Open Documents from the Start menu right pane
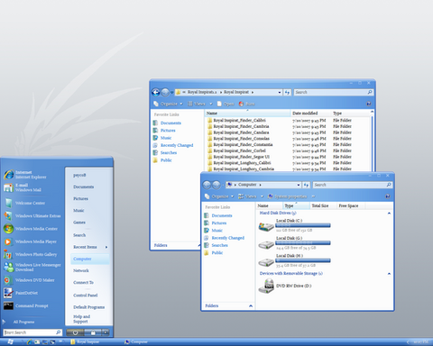The height and width of the screenshot is (346, 433). click(x=84, y=187)
